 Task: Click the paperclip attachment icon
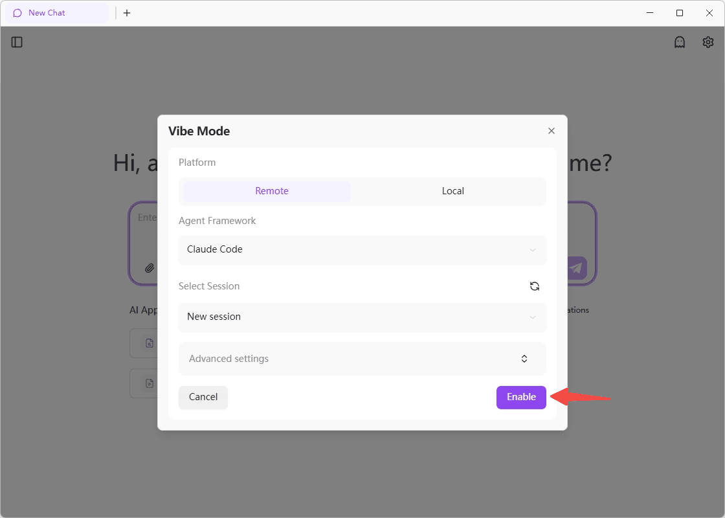[x=149, y=268]
